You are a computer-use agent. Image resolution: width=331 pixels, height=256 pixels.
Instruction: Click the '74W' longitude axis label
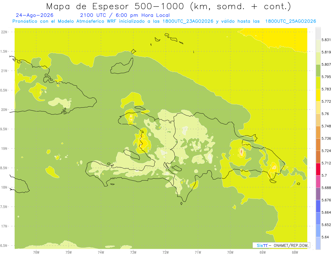tap(101, 252)
